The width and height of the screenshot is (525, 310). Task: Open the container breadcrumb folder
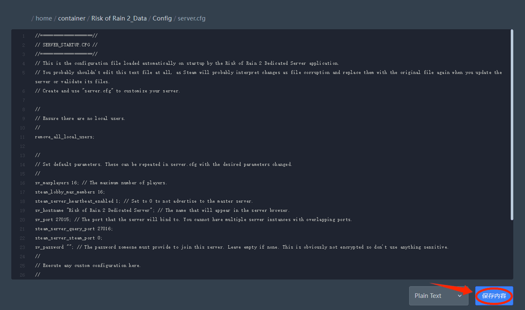pos(72,18)
